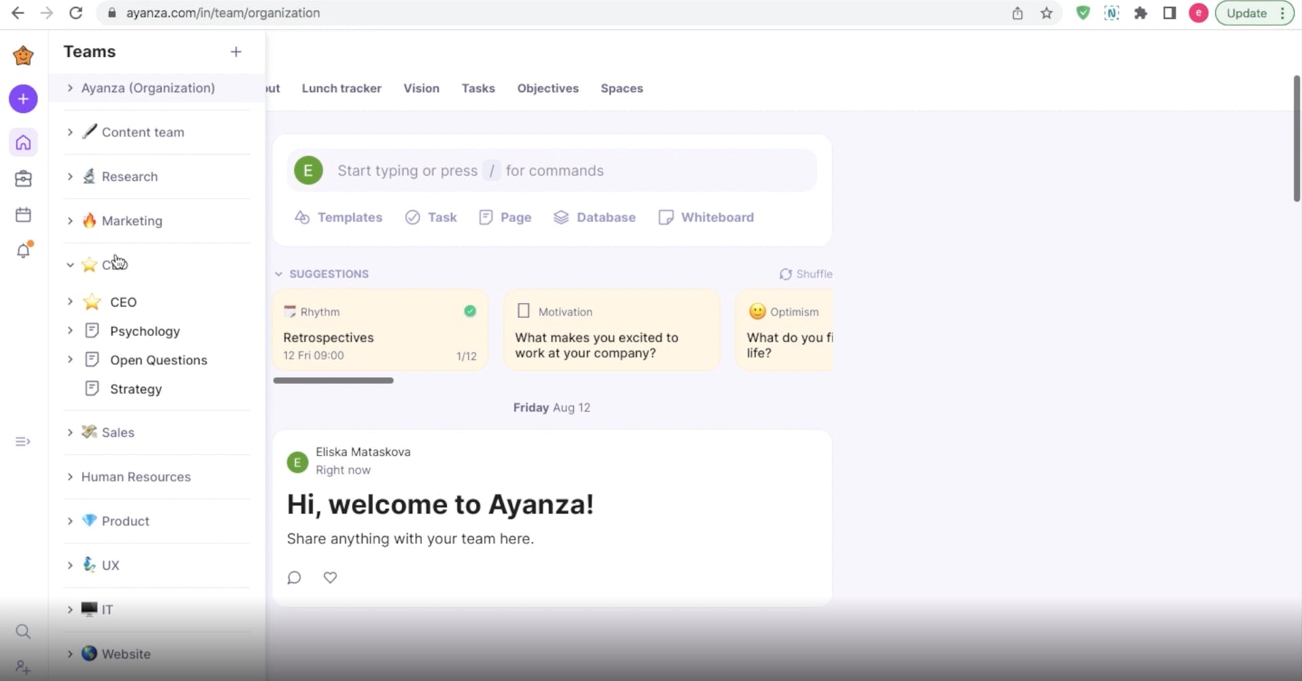Collapse the SUGGESTIONS section
The height and width of the screenshot is (681, 1302).
[278, 274]
